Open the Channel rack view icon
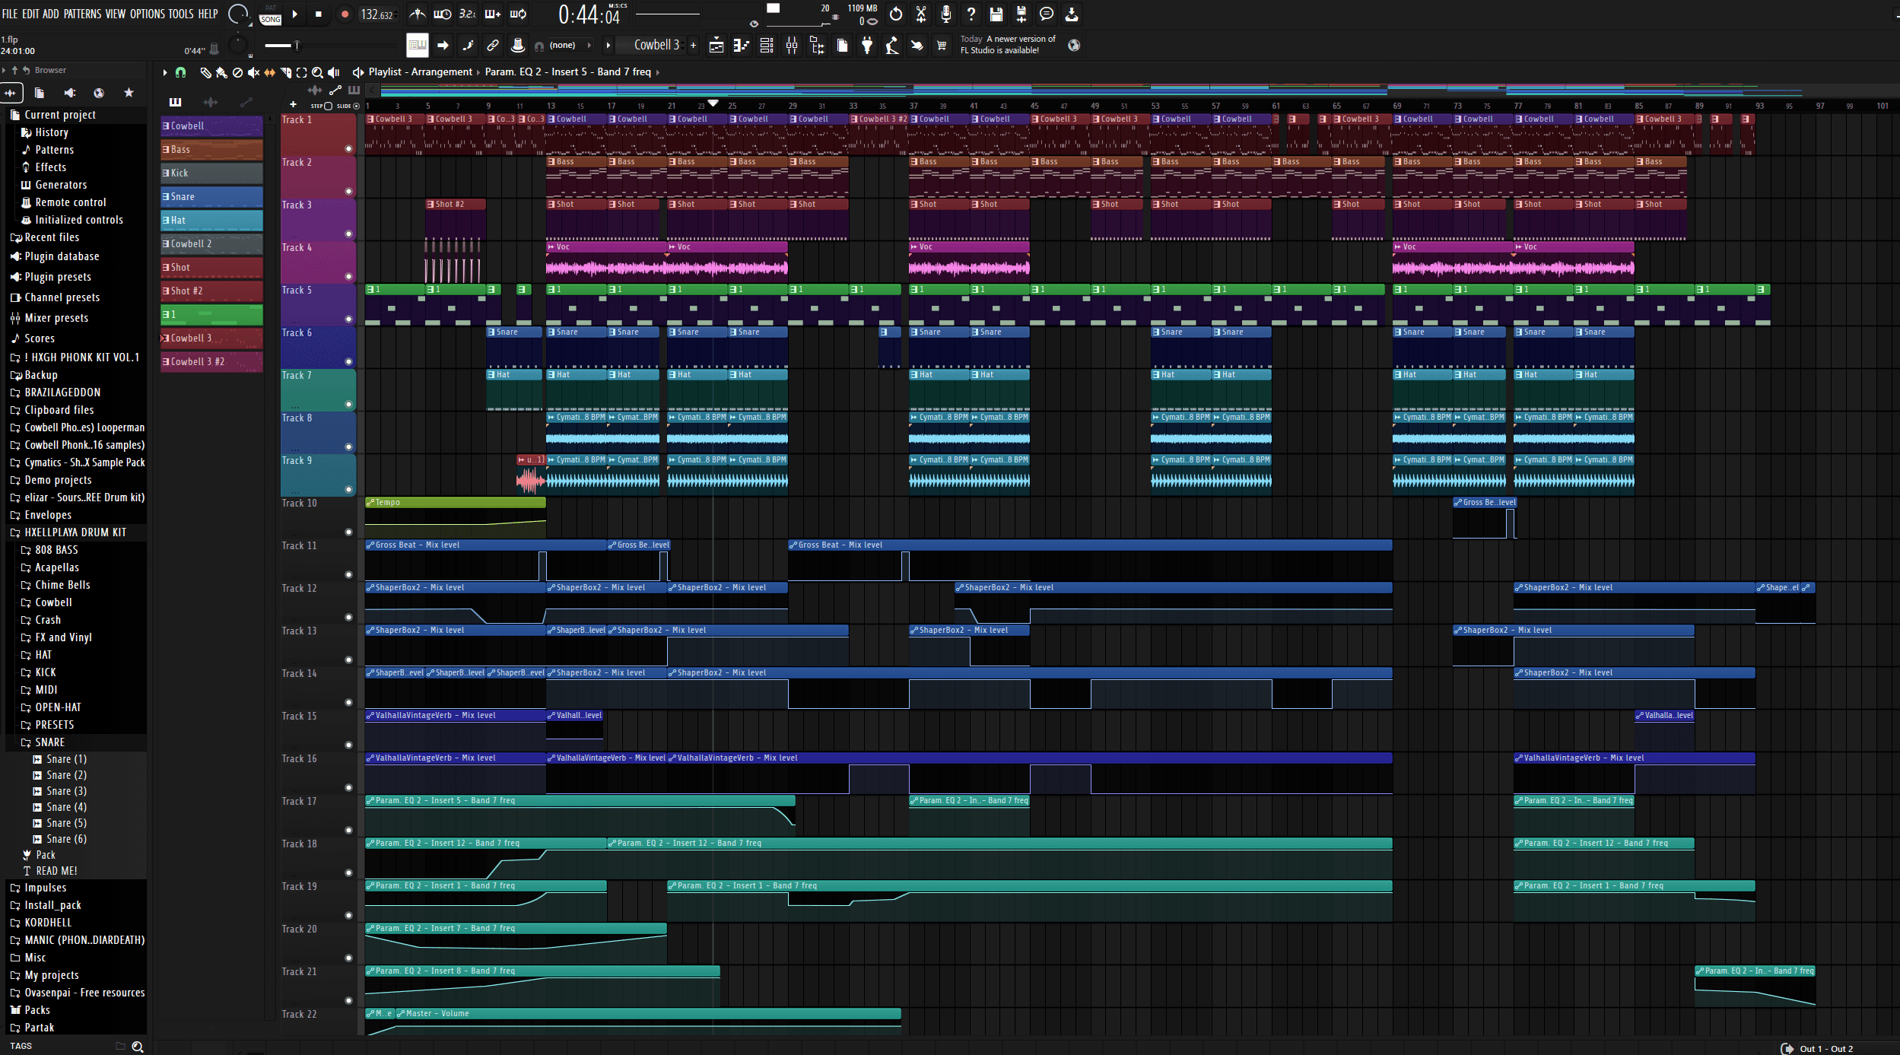 click(767, 46)
